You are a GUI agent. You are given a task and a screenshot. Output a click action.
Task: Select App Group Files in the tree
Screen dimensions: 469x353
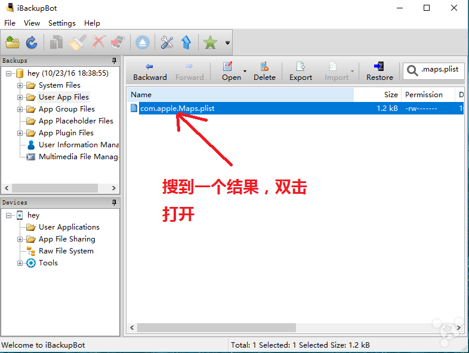click(67, 109)
